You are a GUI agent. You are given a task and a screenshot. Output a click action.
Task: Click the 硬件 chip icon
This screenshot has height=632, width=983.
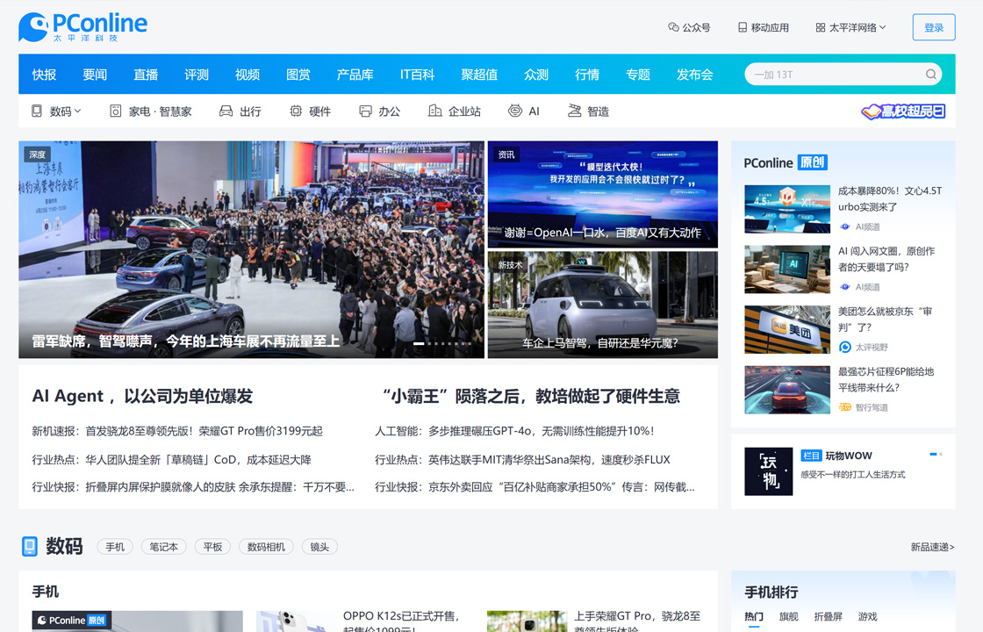[x=296, y=111]
